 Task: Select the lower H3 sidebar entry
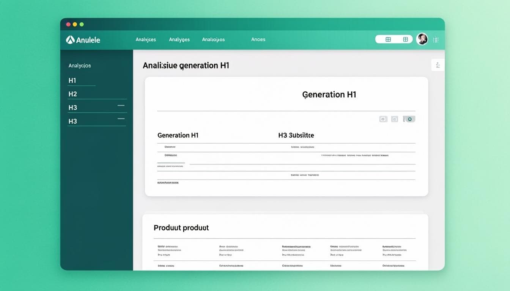coord(72,121)
